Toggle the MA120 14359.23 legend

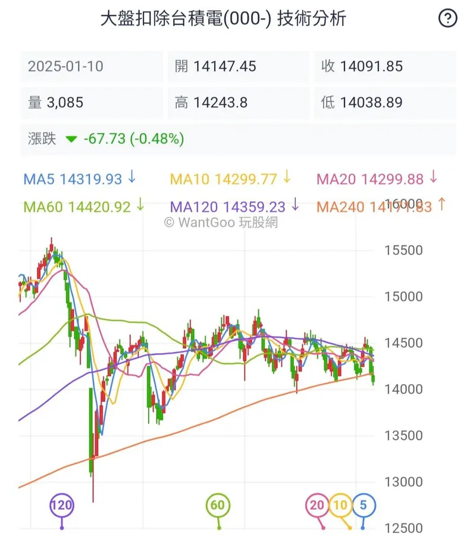[235, 207]
